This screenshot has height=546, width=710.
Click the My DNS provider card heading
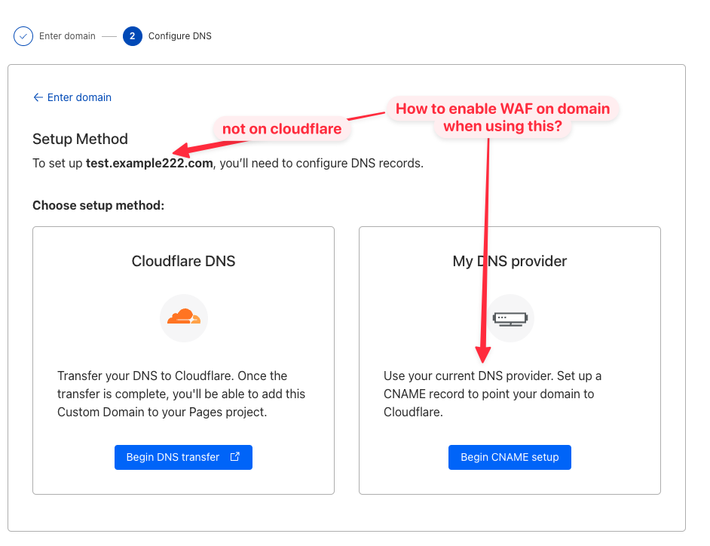pyautogui.click(x=510, y=262)
